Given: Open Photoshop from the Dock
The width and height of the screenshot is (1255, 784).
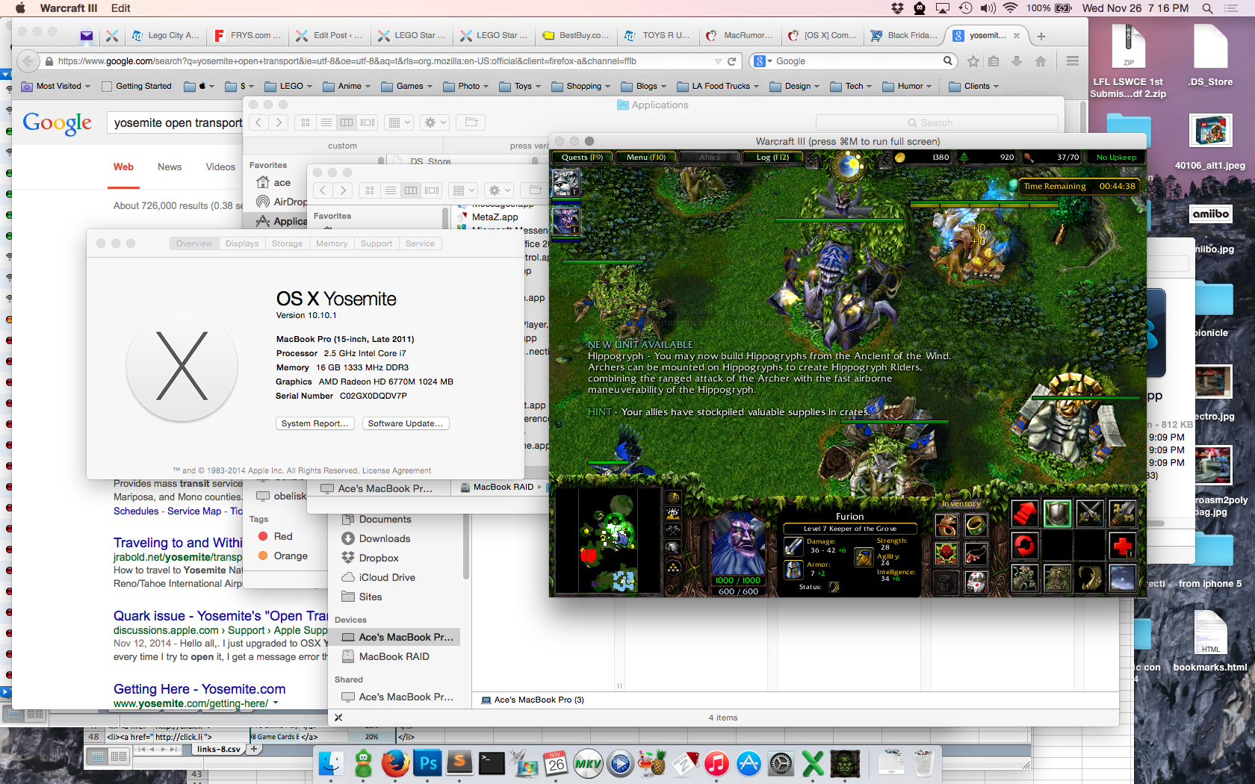Looking at the screenshot, I should pos(428,763).
